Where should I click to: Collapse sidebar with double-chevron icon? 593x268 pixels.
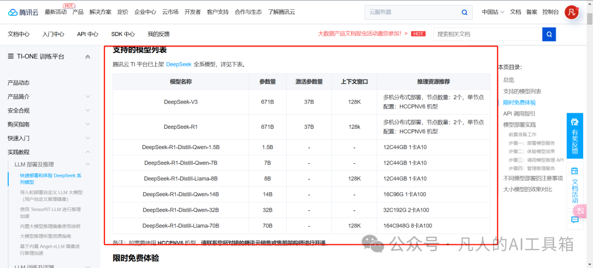tap(87, 56)
